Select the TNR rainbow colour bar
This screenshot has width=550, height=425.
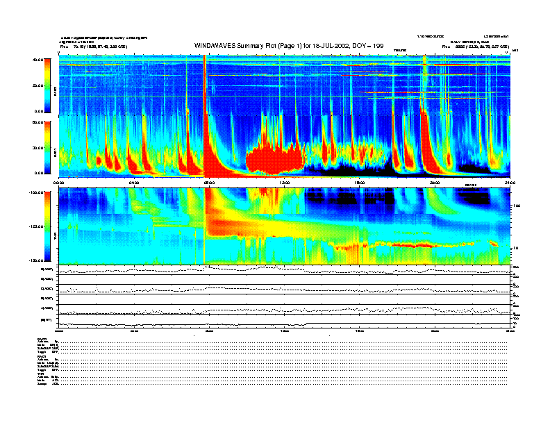(x=47, y=226)
